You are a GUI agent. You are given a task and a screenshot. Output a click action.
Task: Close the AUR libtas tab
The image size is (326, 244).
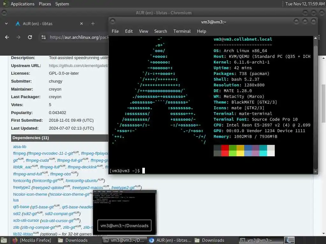81,24
